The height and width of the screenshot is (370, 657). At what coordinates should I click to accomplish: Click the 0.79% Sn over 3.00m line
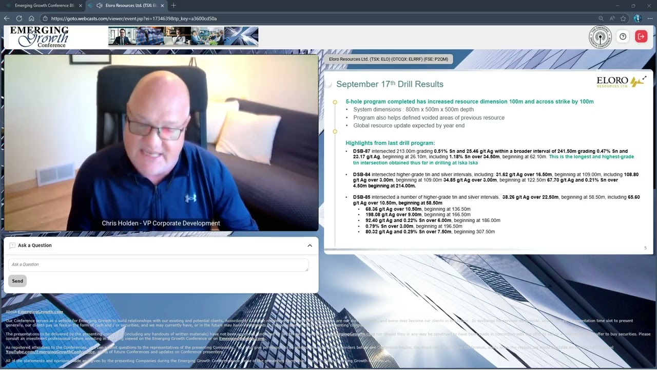coord(414,226)
